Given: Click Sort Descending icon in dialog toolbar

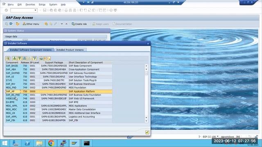Looking at the screenshot, I should click(x=20, y=58).
